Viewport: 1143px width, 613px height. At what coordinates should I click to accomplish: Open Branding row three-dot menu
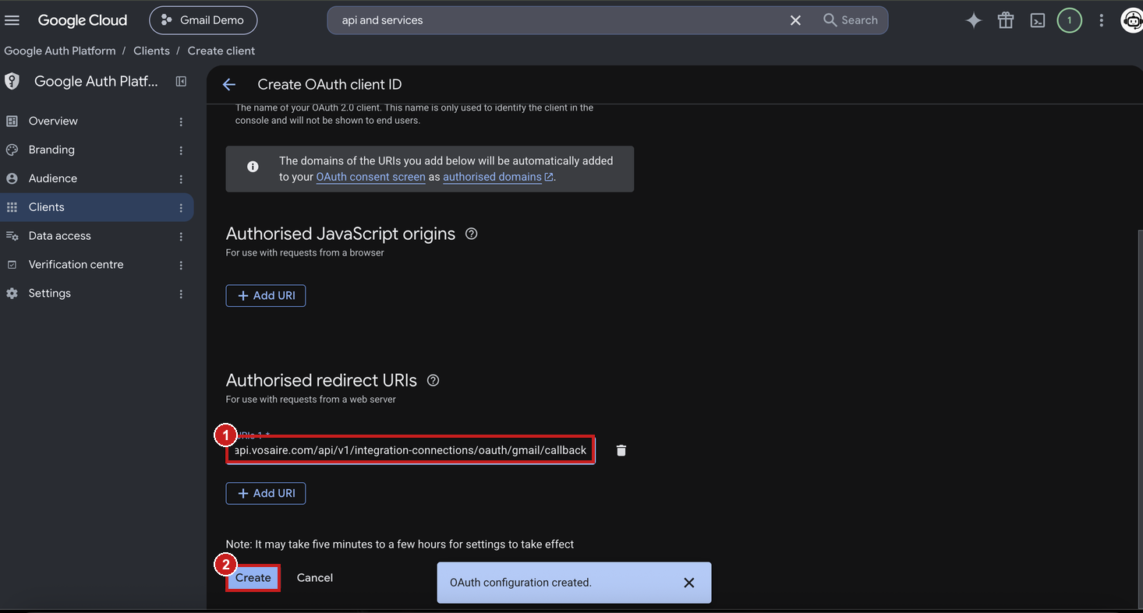(x=181, y=150)
